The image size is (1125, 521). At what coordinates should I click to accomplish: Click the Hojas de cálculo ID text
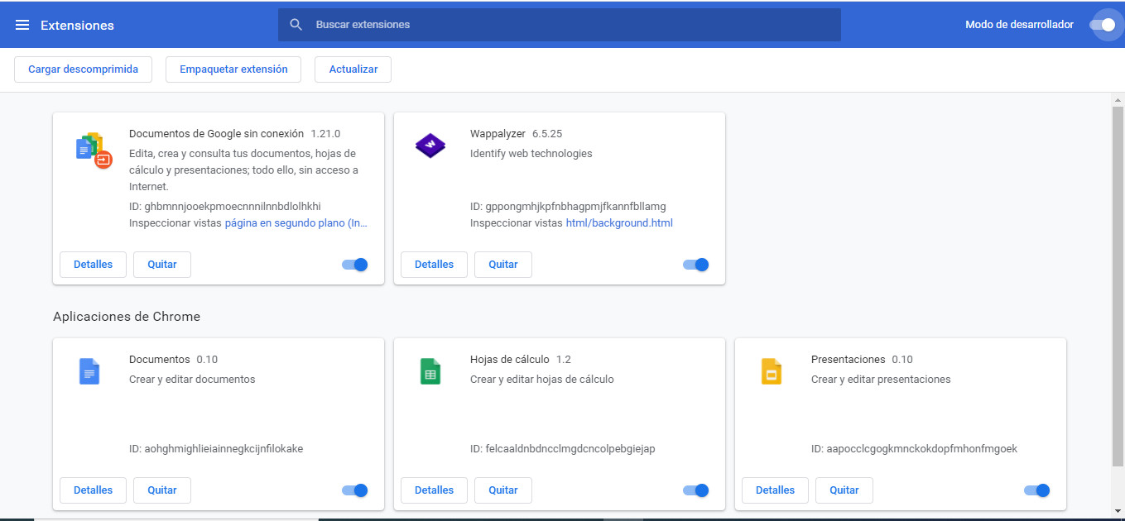click(x=563, y=449)
